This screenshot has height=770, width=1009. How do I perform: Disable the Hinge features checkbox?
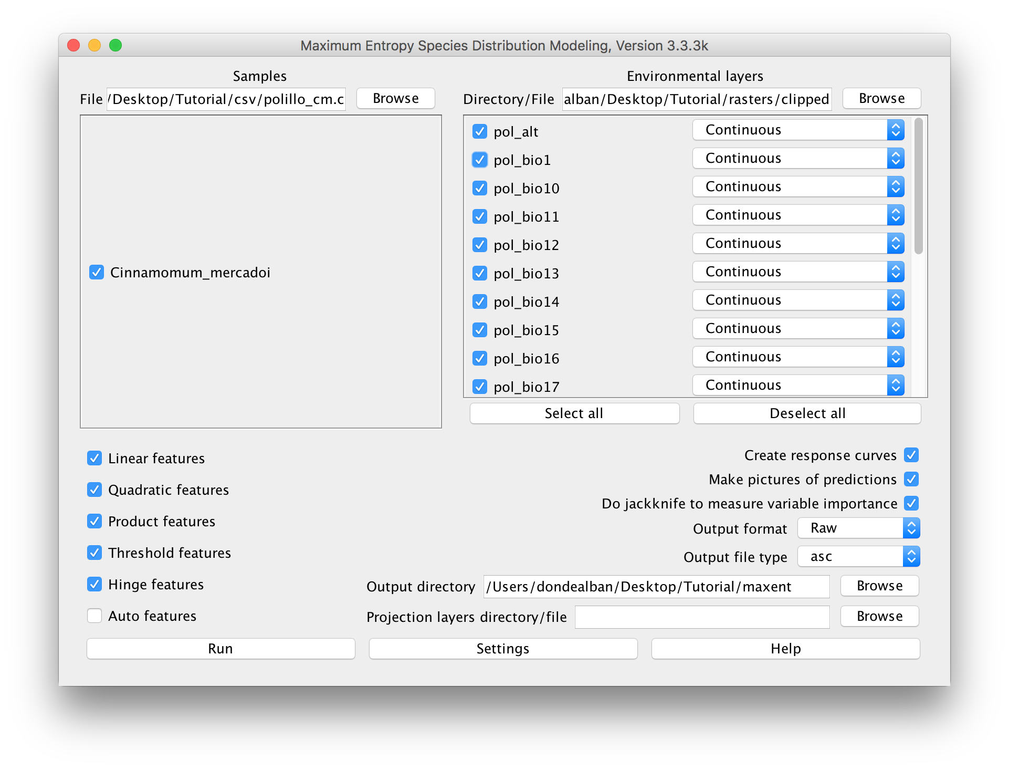click(x=94, y=584)
